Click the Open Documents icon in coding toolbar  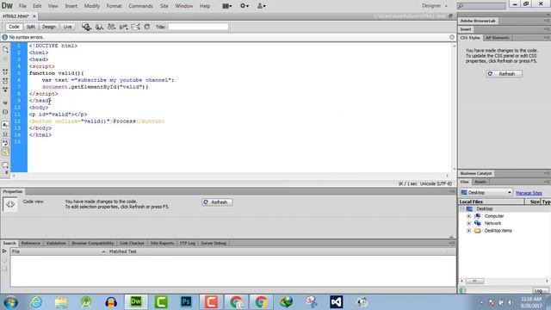coord(5,50)
